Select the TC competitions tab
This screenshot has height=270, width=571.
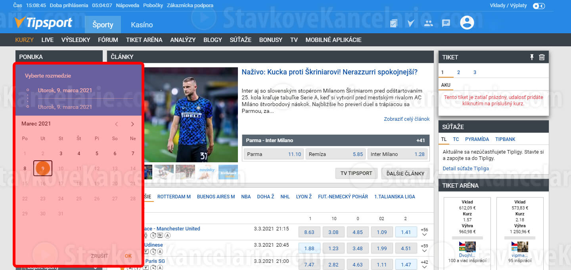point(456,139)
